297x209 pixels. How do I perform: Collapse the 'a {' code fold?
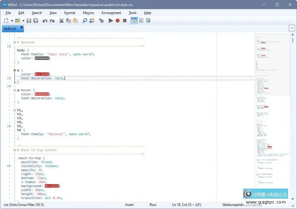14,70
